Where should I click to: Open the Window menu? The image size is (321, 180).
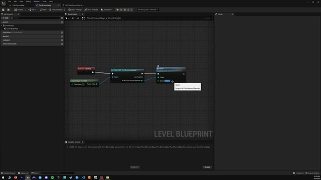pos(37,1)
